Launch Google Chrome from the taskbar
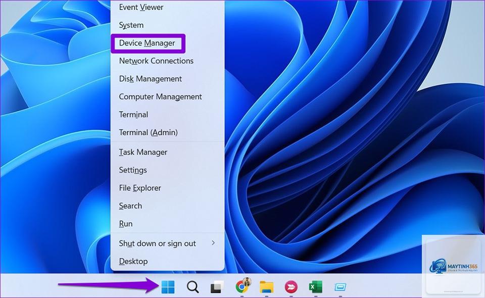 tap(242, 286)
